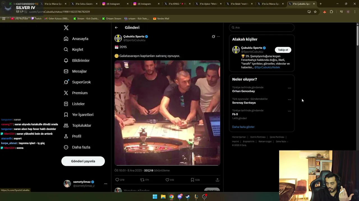Viewport: 359px width, 201px height.
Task: Open Discord from the taskbar
Action: click(x=180, y=197)
